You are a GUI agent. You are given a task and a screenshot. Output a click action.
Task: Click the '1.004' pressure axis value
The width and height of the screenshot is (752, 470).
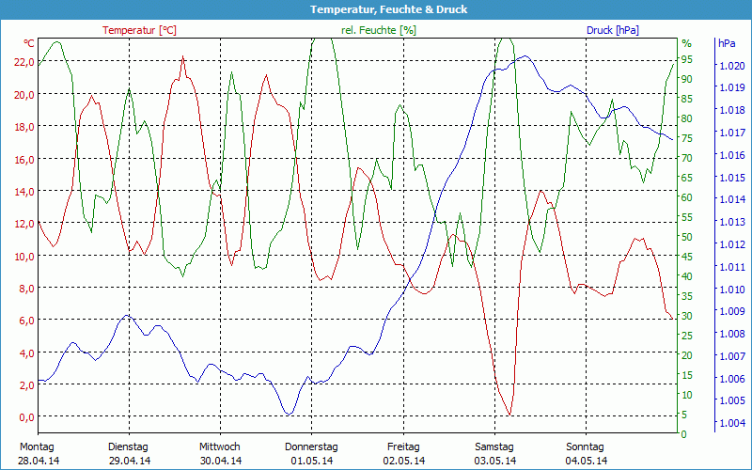(x=732, y=423)
